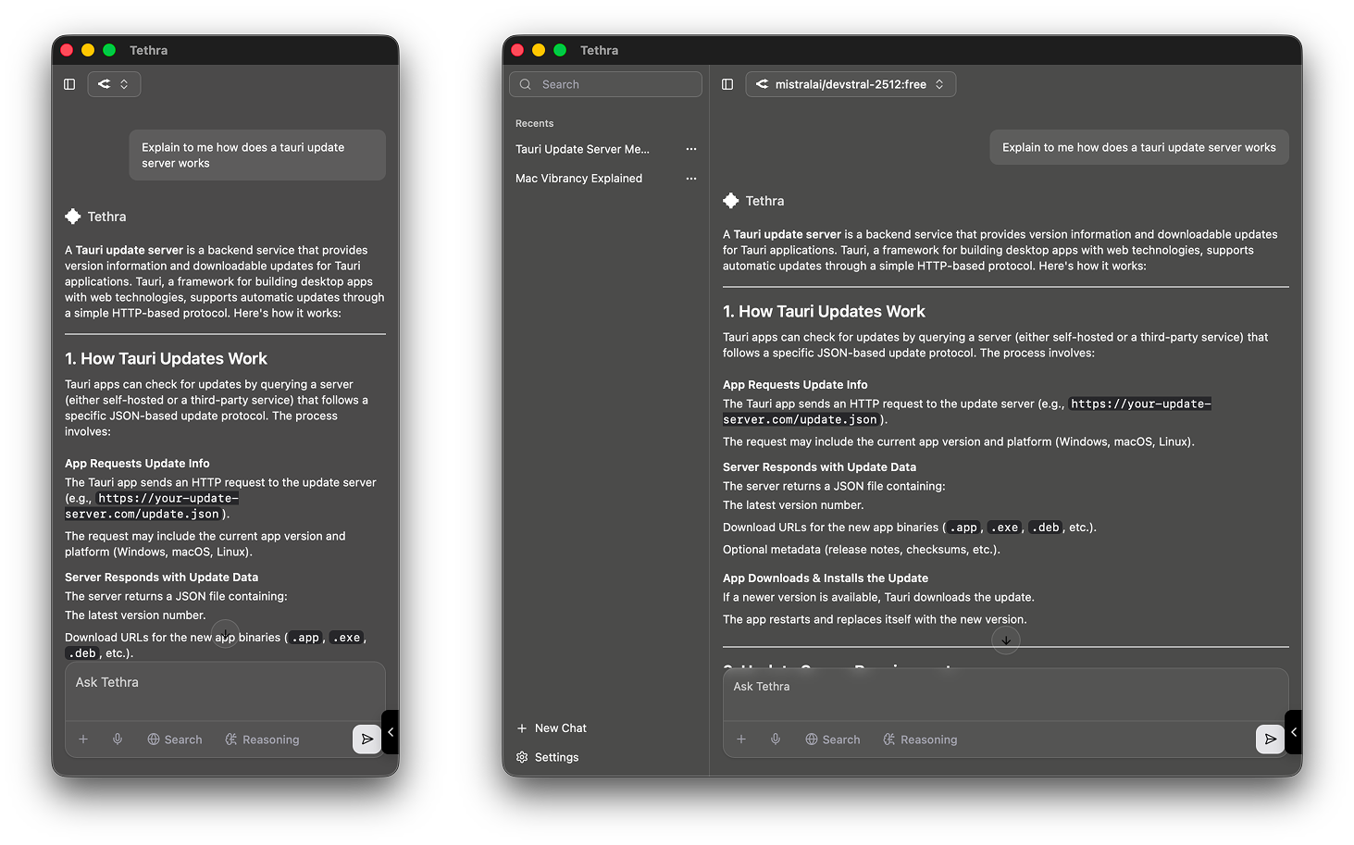Toggle the sidebar panel icon
The height and width of the screenshot is (845, 1354).
(727, 83)
